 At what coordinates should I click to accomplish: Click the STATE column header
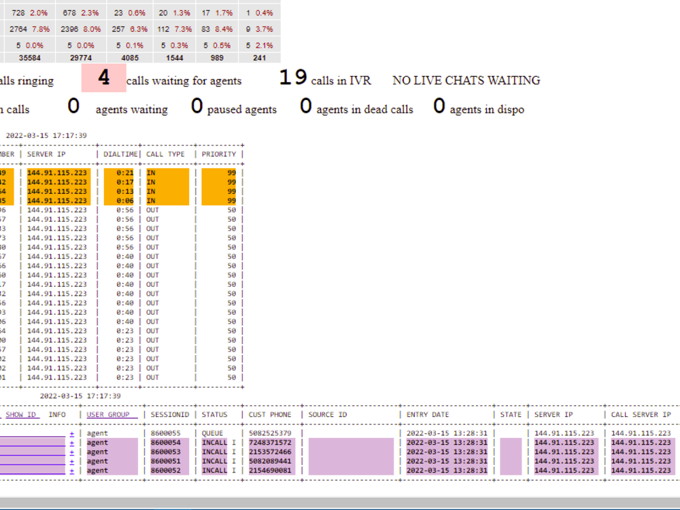pos(511,415)
